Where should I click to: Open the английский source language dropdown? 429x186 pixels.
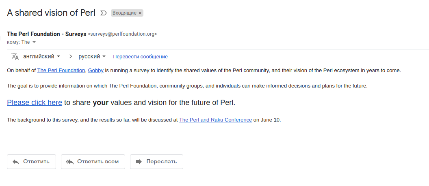pyautogui.click(x=41, y=56)
